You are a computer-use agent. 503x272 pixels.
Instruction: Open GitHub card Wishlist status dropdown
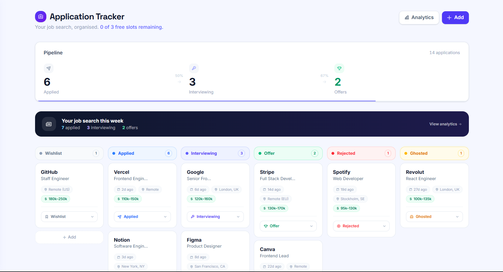pos(69,217)
